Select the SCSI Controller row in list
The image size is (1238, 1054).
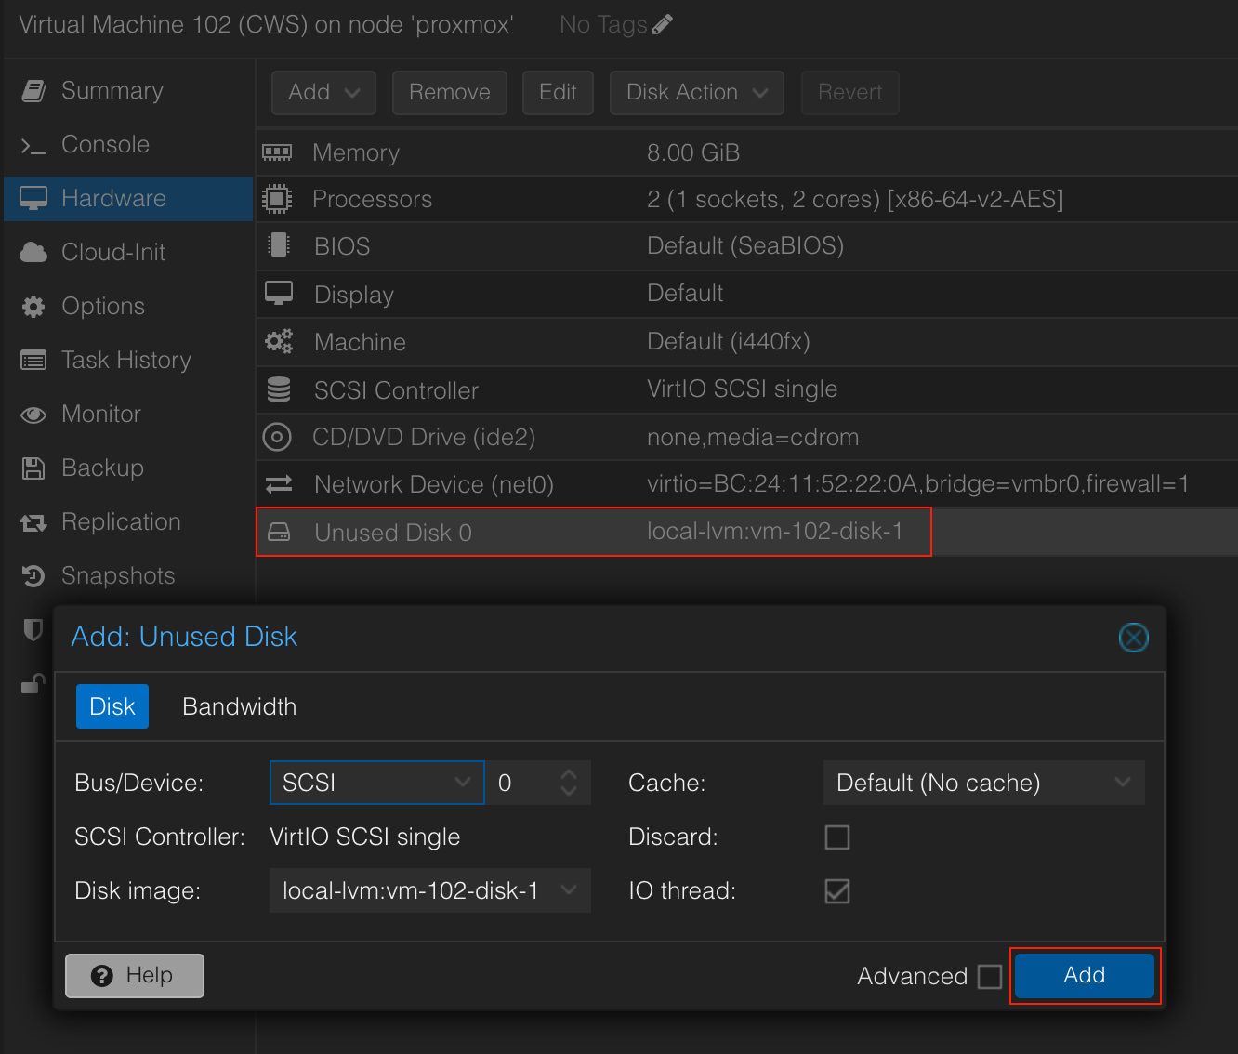747,389
